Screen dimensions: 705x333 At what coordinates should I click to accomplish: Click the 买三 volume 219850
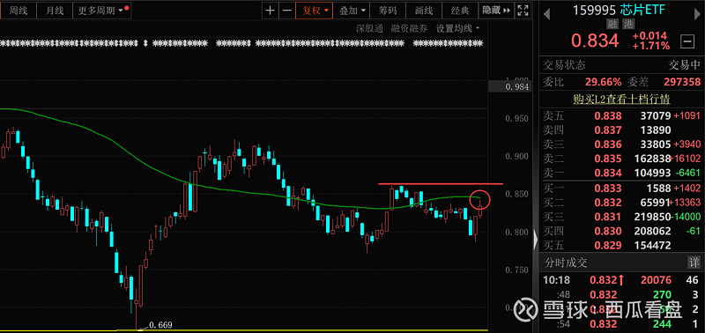pos(653,217)
